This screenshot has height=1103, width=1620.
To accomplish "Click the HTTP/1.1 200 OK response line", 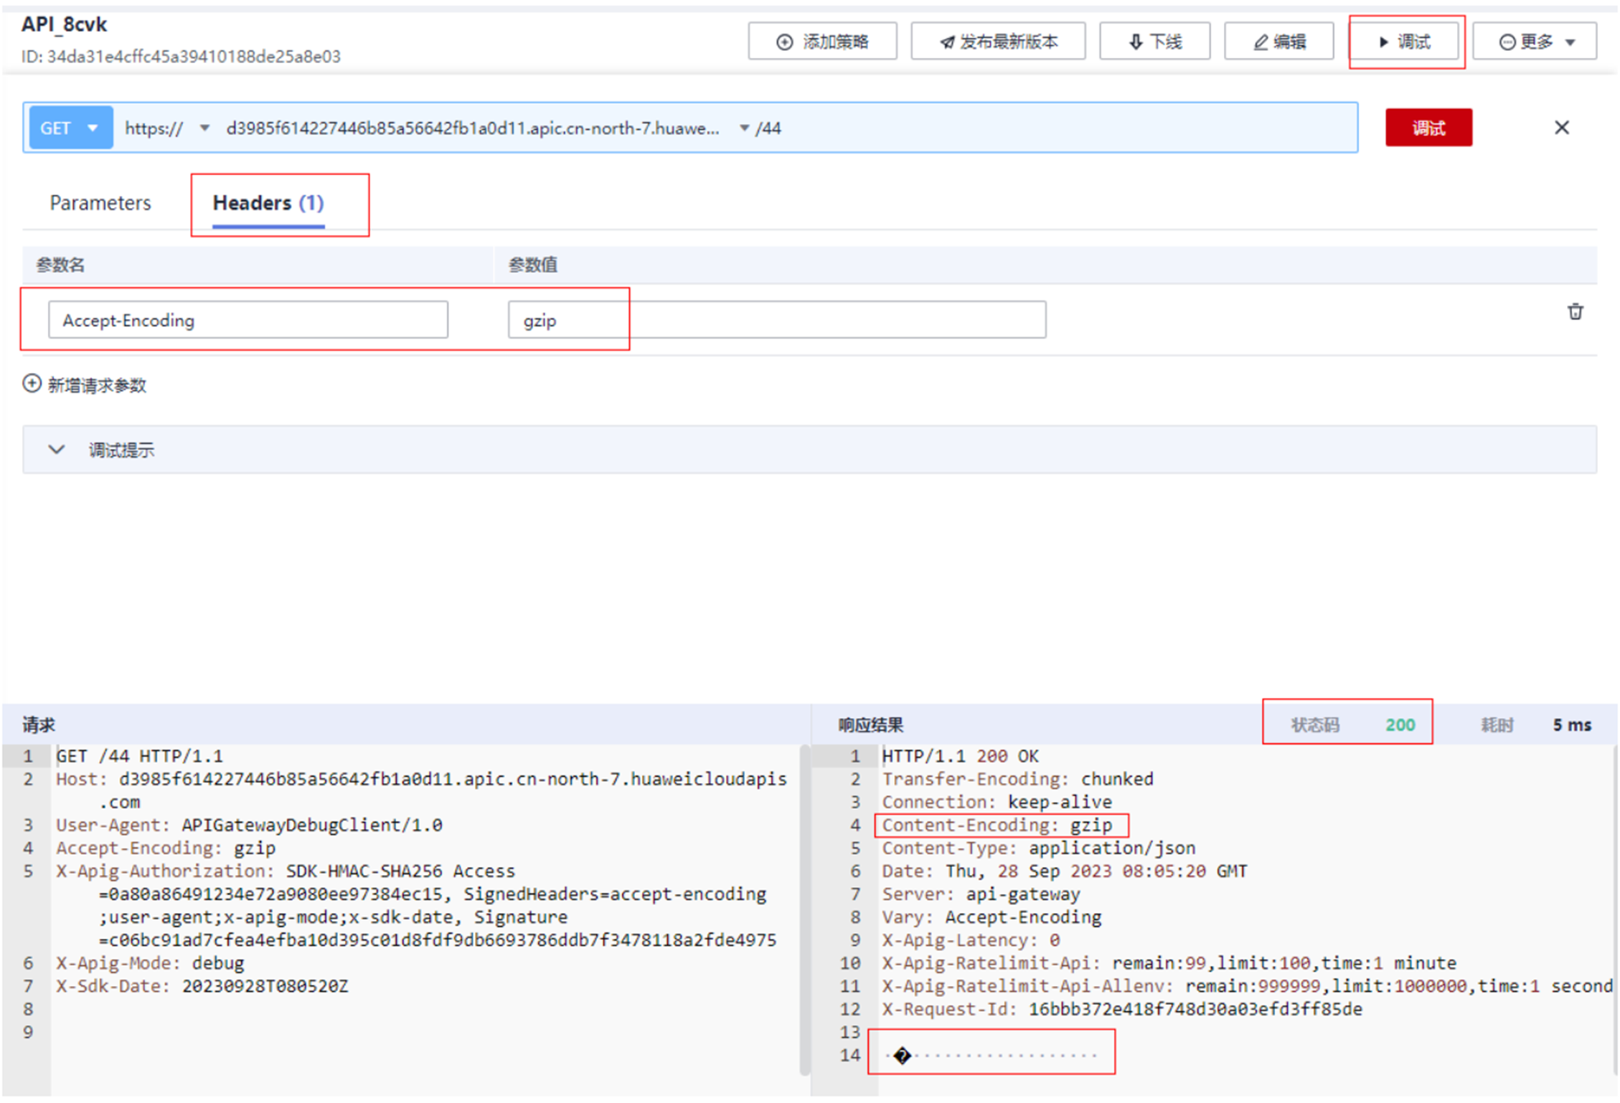I will 960,757.
